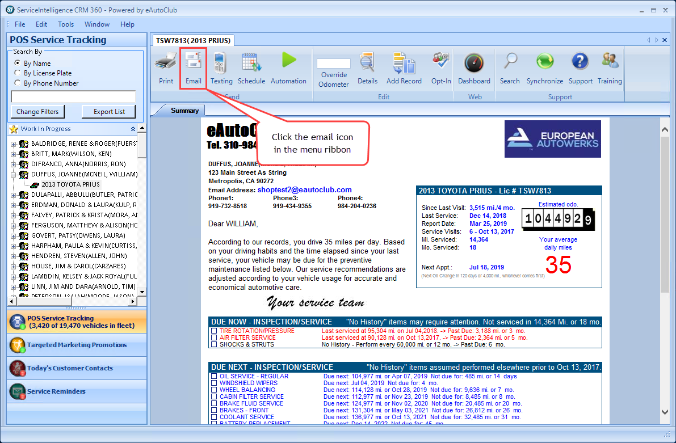
Task: Open the Window menu
Action: click(x=97, y=24)
